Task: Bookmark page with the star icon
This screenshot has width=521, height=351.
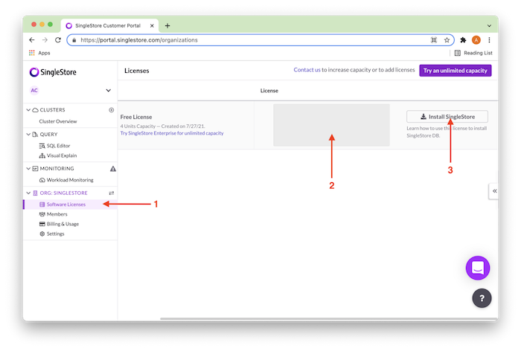Action: [447, 40]
